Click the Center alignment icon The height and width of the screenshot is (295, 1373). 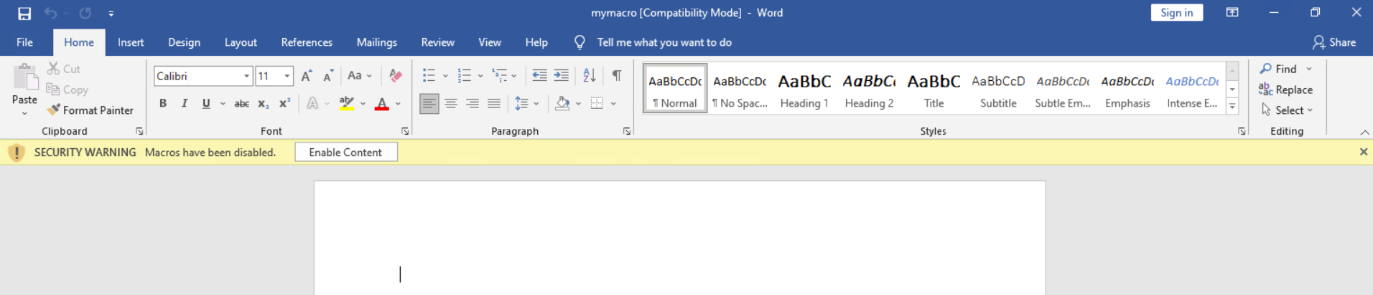[451, 104]
